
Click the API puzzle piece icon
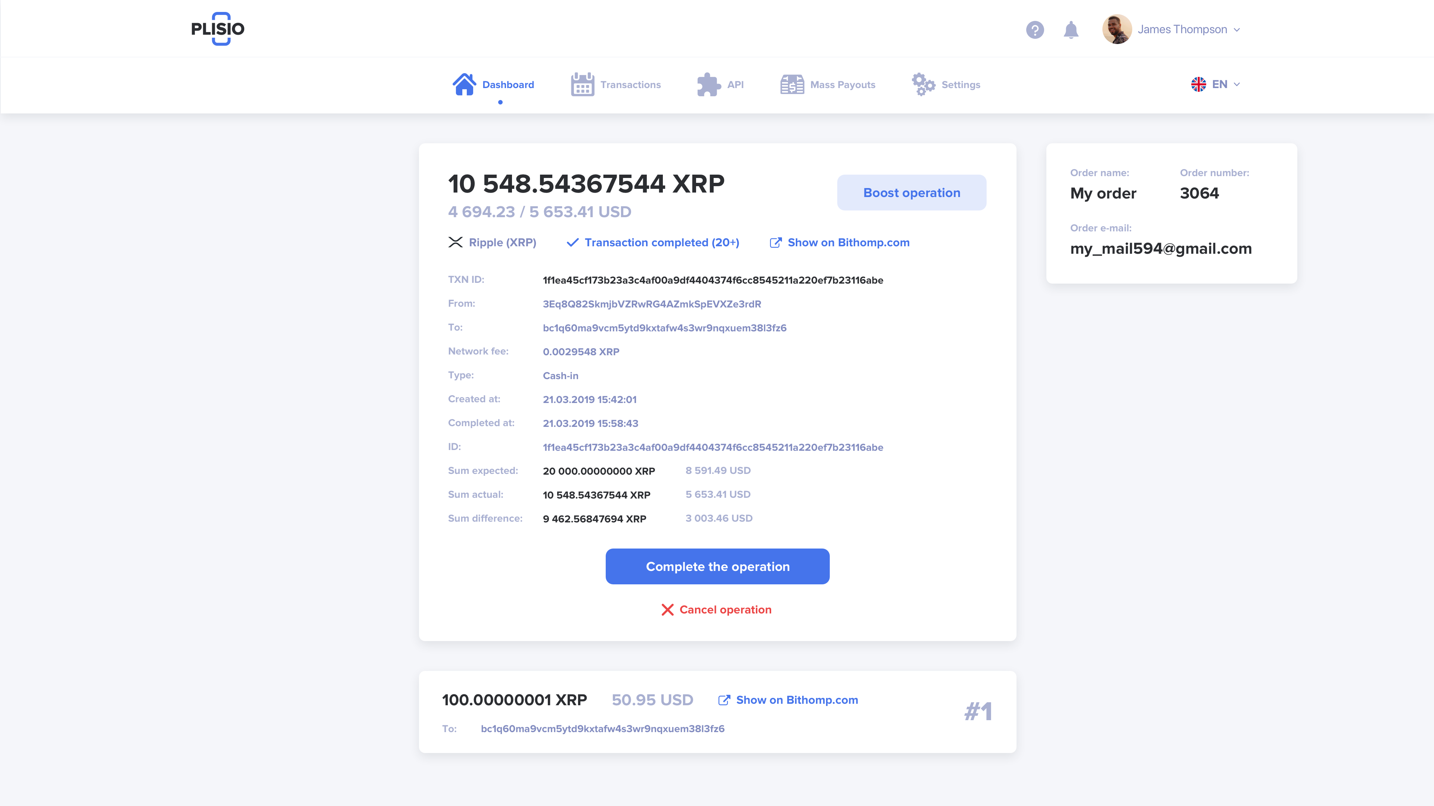tap(708, 84)
